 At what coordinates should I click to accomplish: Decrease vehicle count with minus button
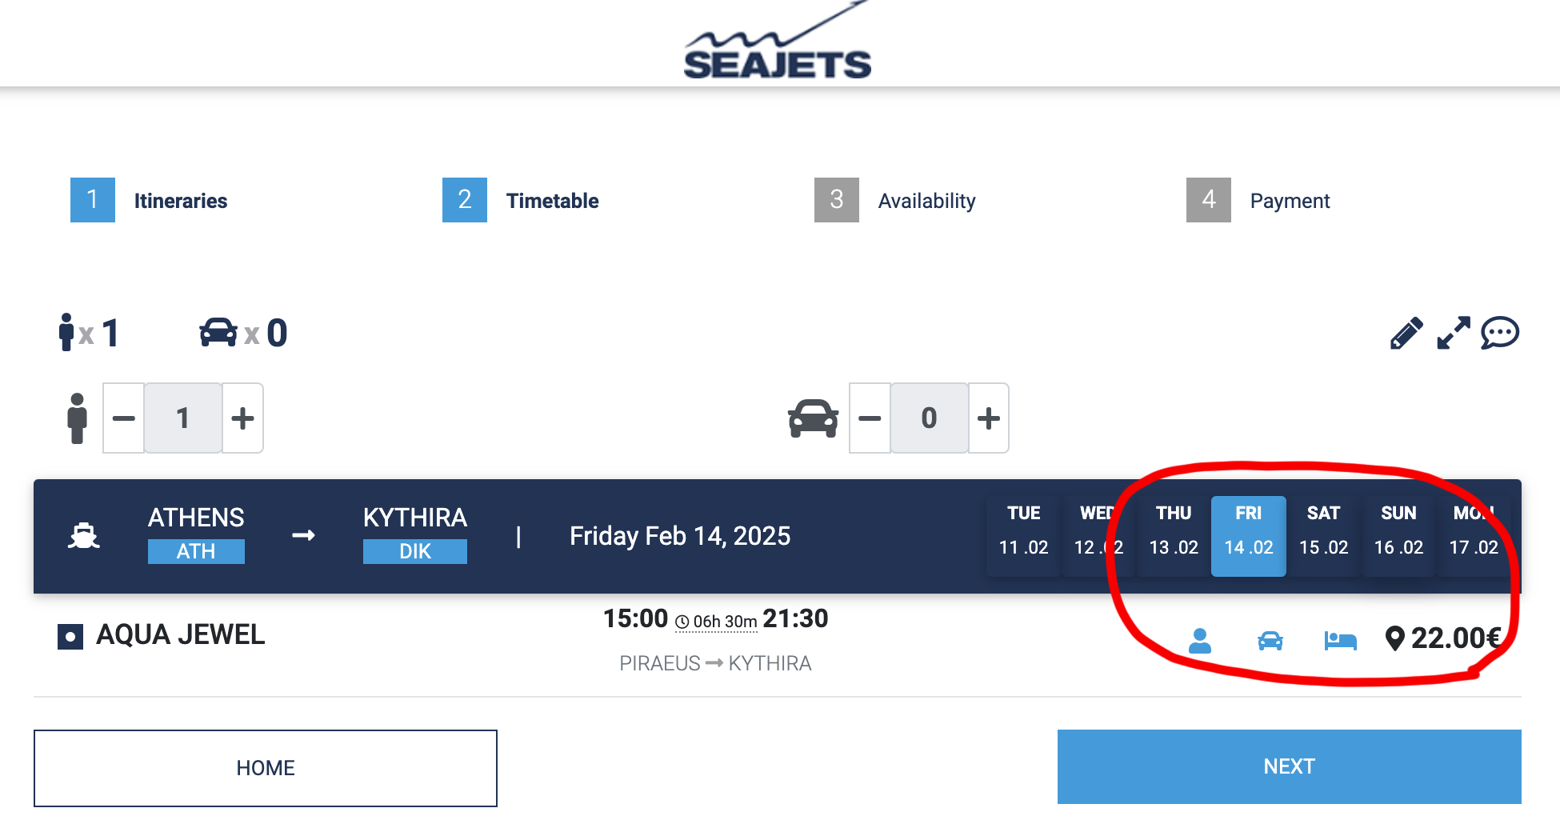click(870, 418)
